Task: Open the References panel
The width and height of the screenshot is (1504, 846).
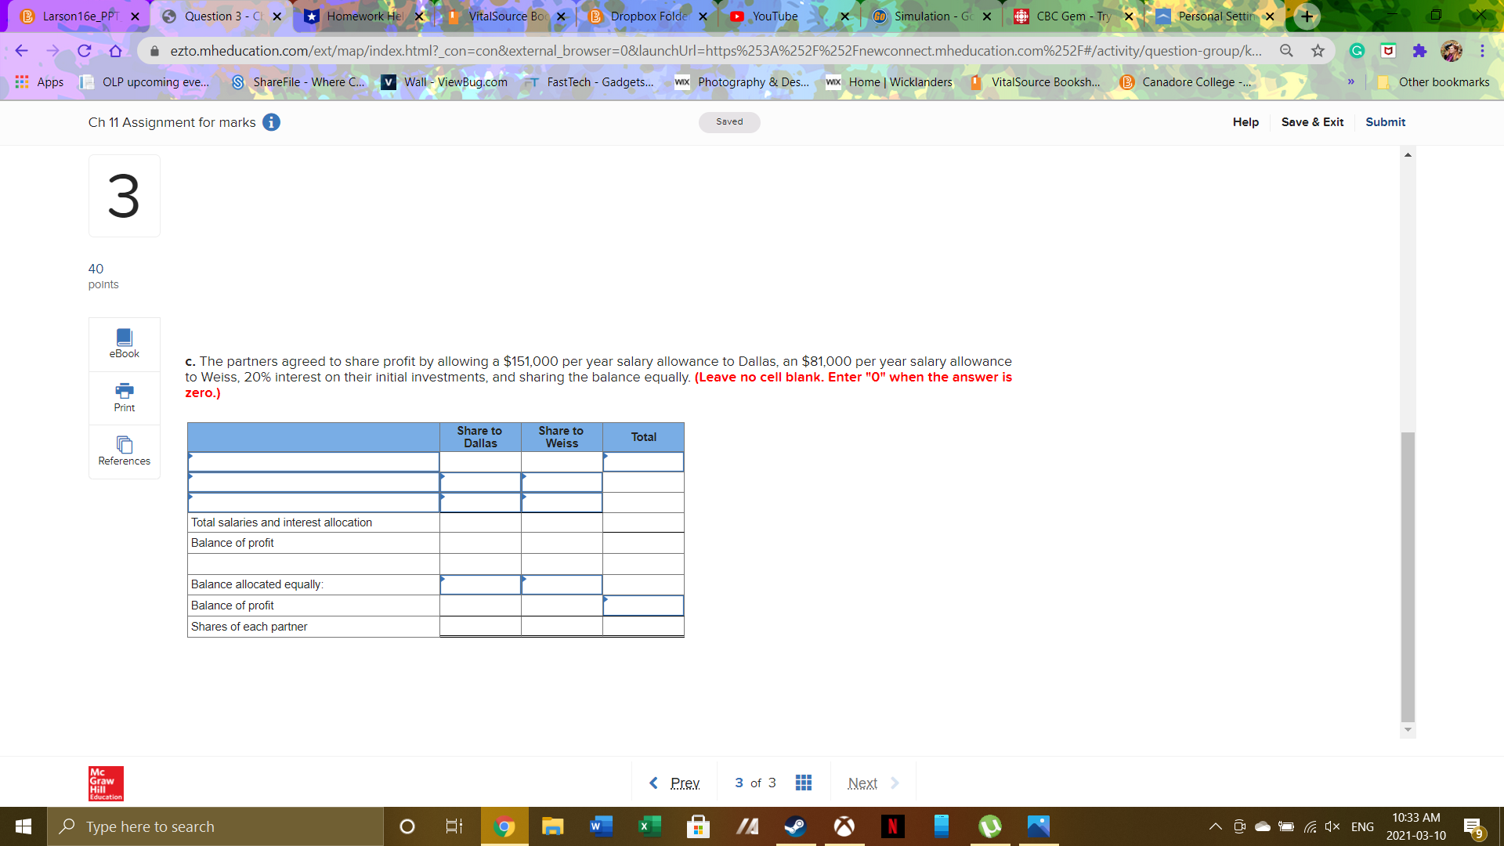Action: tap(124, 451)
